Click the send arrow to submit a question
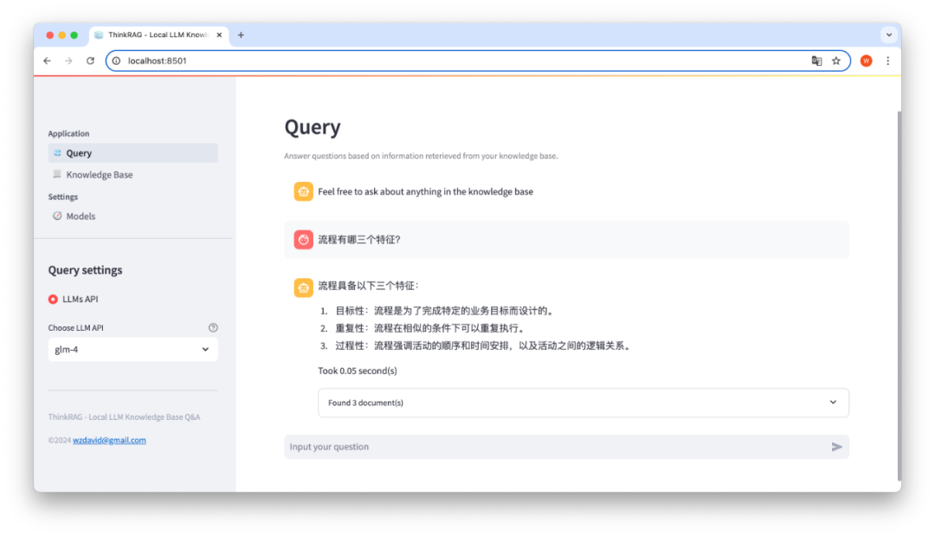The width and height of the screenshot is (935, 536). click(836, 447)
